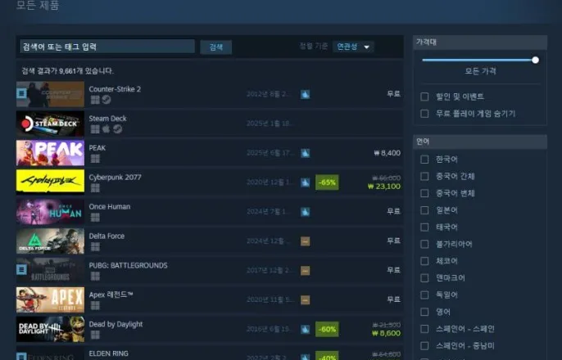The image size is (562, 360).
Task: Click the Windows icon under PEAK
Action: [x=95, y=159]
